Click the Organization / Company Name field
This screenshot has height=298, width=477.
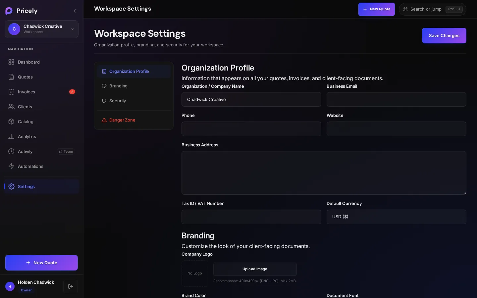point(251,99)
